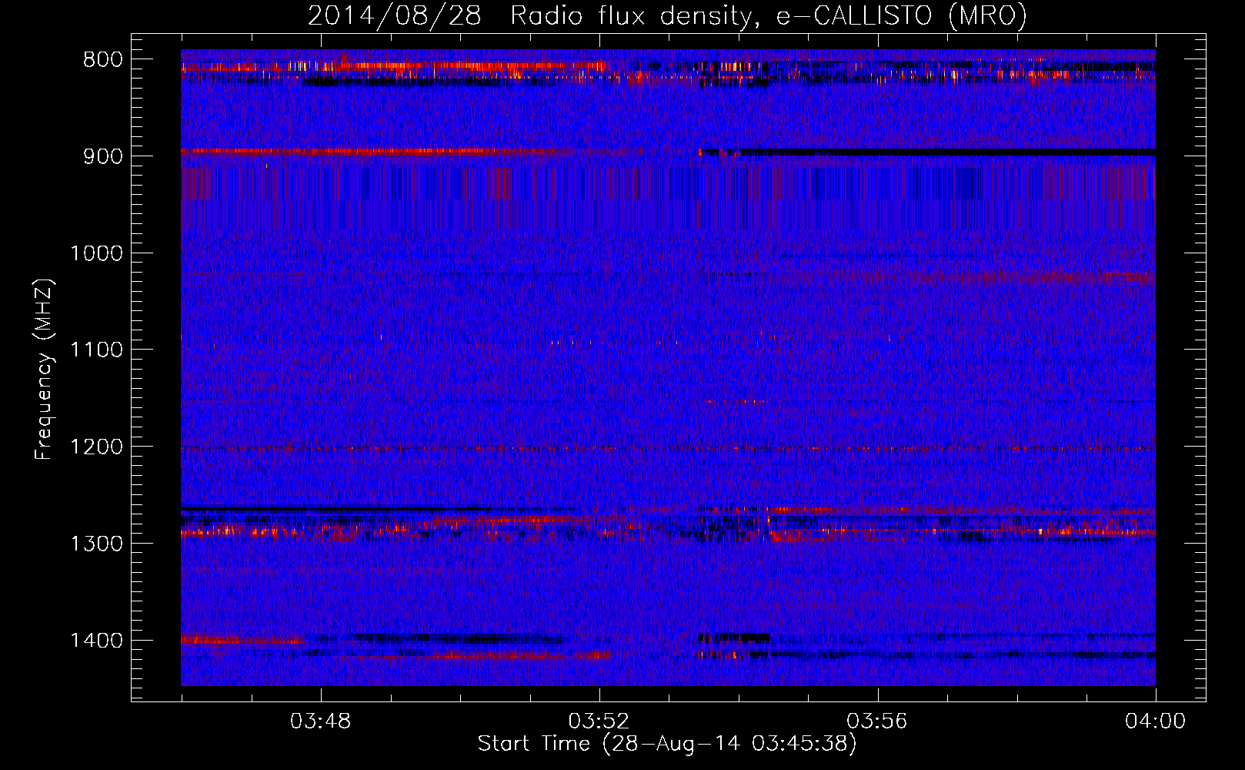Click the "Frequency (MHZ)" axis label
Image resolution: width=1245 pixels, height=770 pixels.
pyautogui.click(x=44, y=370)
